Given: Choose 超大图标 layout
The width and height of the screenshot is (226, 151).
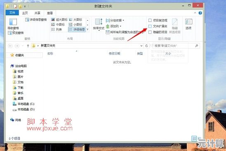Looking at the screenshot, I should tap(59, 20).
